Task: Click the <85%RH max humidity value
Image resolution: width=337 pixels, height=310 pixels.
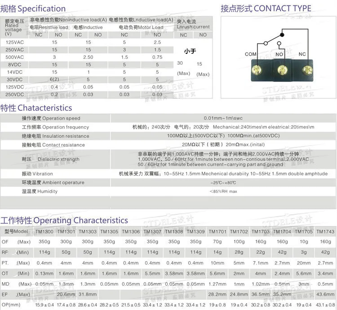Action: pos(223,191)
